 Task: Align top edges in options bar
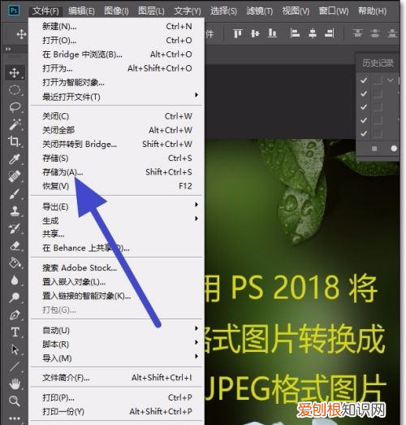coord(238,33)
